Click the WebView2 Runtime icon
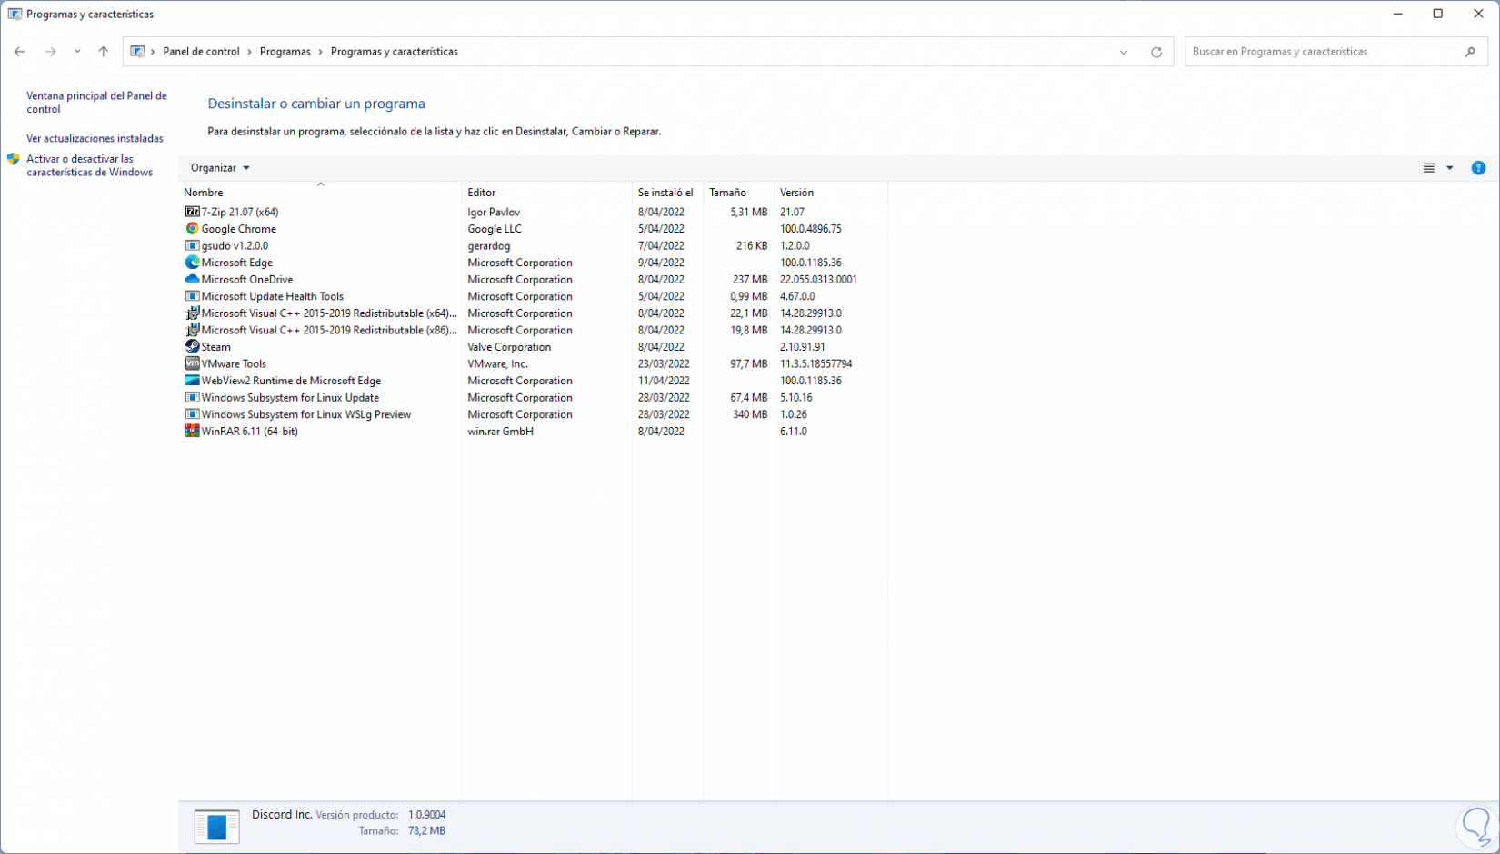The width and height of the screenshot is (1500, 854). coord(192,381)
